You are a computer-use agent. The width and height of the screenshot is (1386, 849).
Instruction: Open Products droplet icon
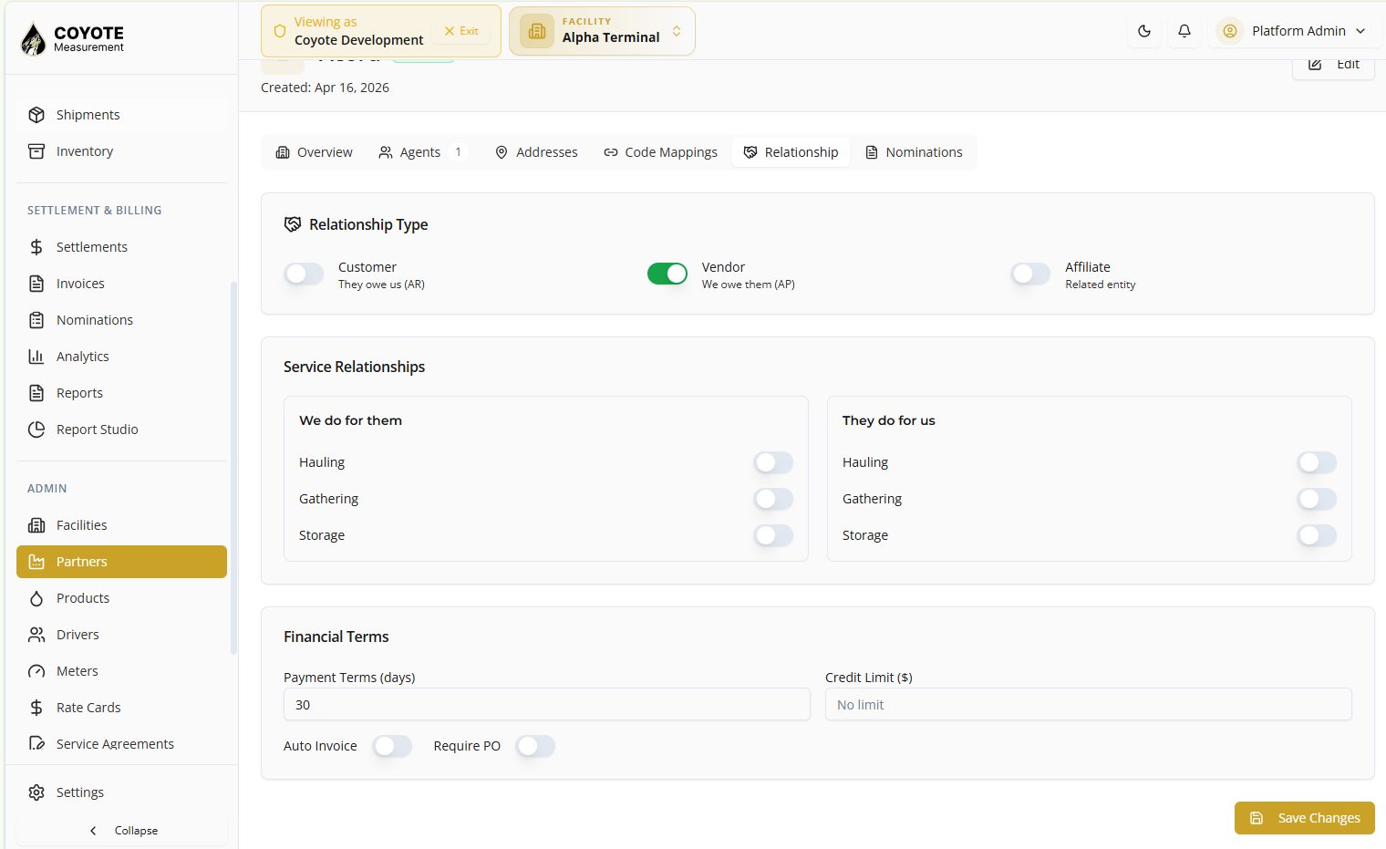tap(36, 598)
